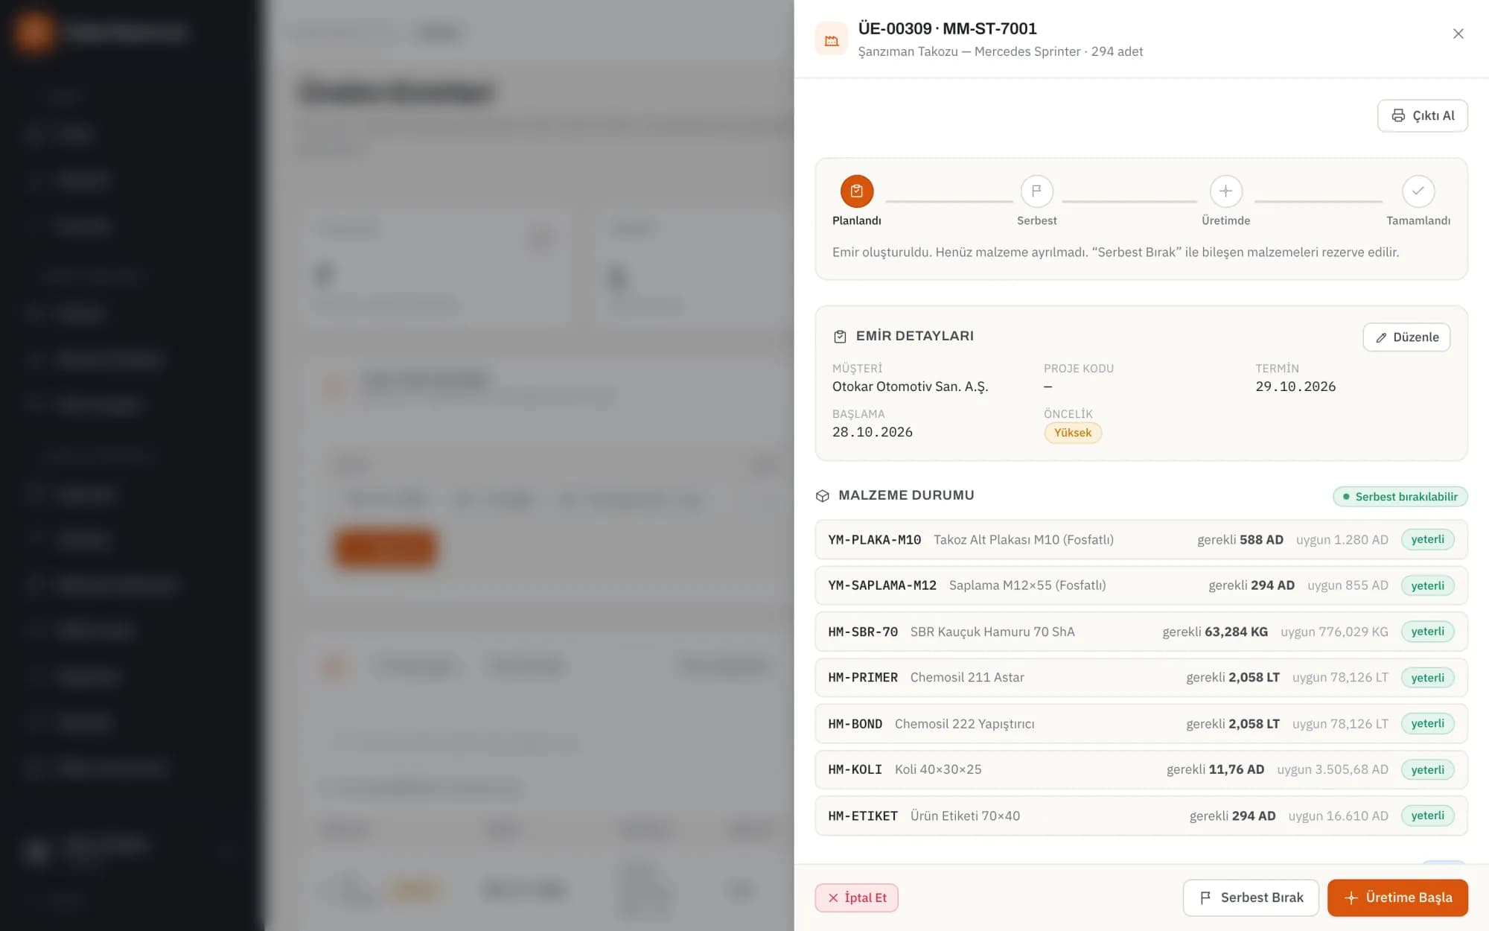Open the HM-SBR-70 rubber compound row
Screen dimensions: 1489x931
1141,632
